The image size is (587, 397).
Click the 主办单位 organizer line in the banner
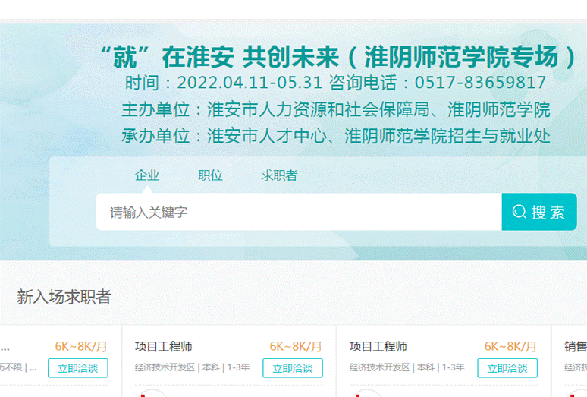(335, 109)
